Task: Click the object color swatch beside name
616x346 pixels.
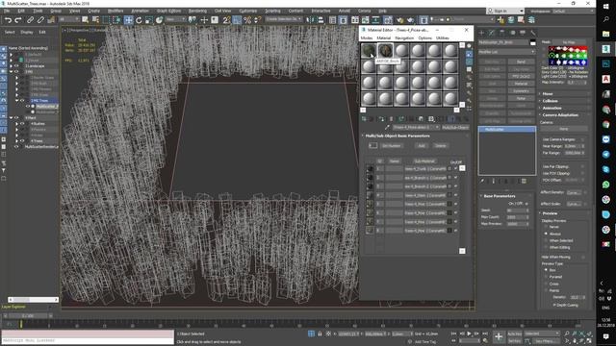Action: coord(532,42)
